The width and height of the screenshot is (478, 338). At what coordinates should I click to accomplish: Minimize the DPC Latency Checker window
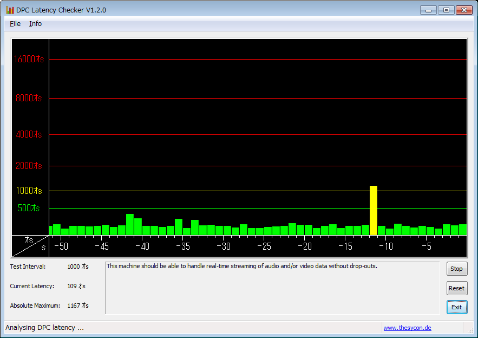(x=428, y=10)
